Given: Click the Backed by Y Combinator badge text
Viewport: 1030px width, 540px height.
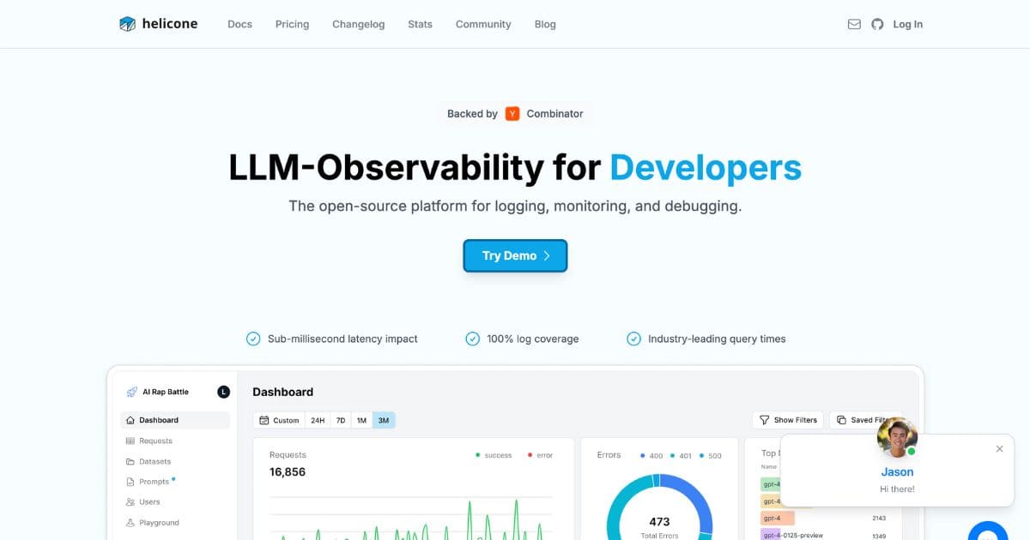Looking at the screenshot, I should [515, 113].
